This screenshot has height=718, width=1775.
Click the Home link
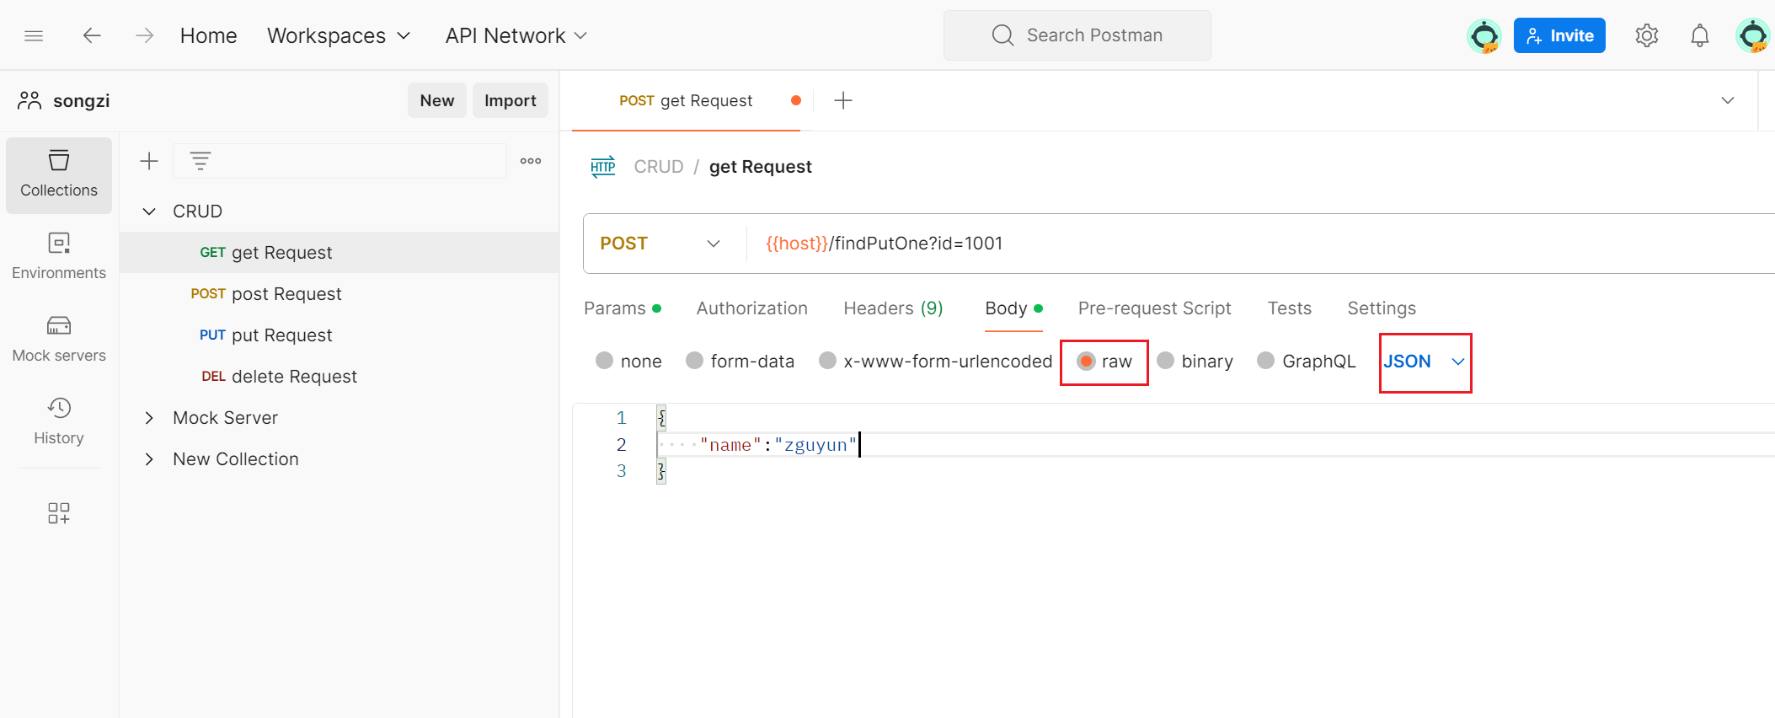pos(208,35)
